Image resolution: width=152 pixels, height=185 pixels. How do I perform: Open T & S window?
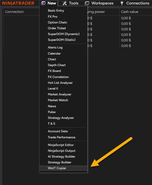pos(52,124)
